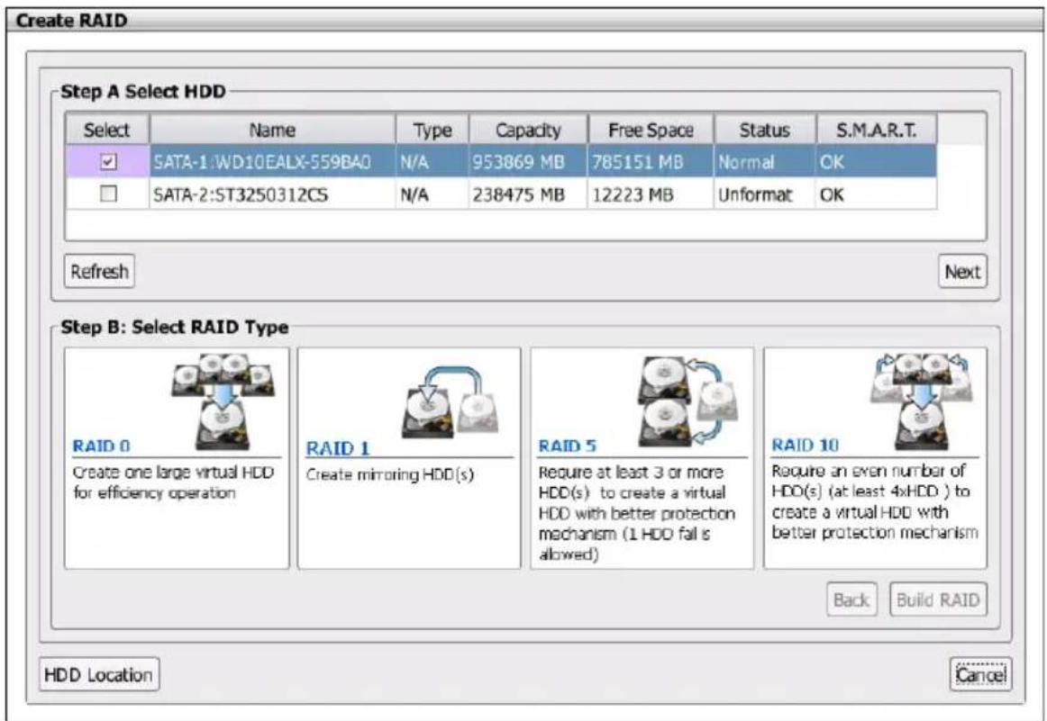Click the 'Create mirroring HDD(s)' description
The width and height of the screenshot is (1047, 721).
(389, 475)
